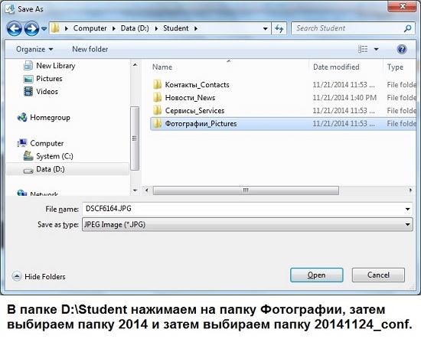The width and height of the screenshot is (421, 355).
Task: Open the Save as type dropdown
Action: 247,224
